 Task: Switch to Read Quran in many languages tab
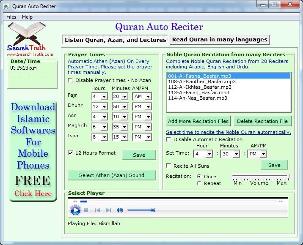pos(220,40)
